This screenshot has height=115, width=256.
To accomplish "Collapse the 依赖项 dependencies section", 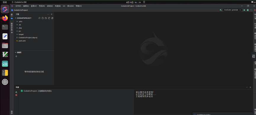I will [15, 52].
